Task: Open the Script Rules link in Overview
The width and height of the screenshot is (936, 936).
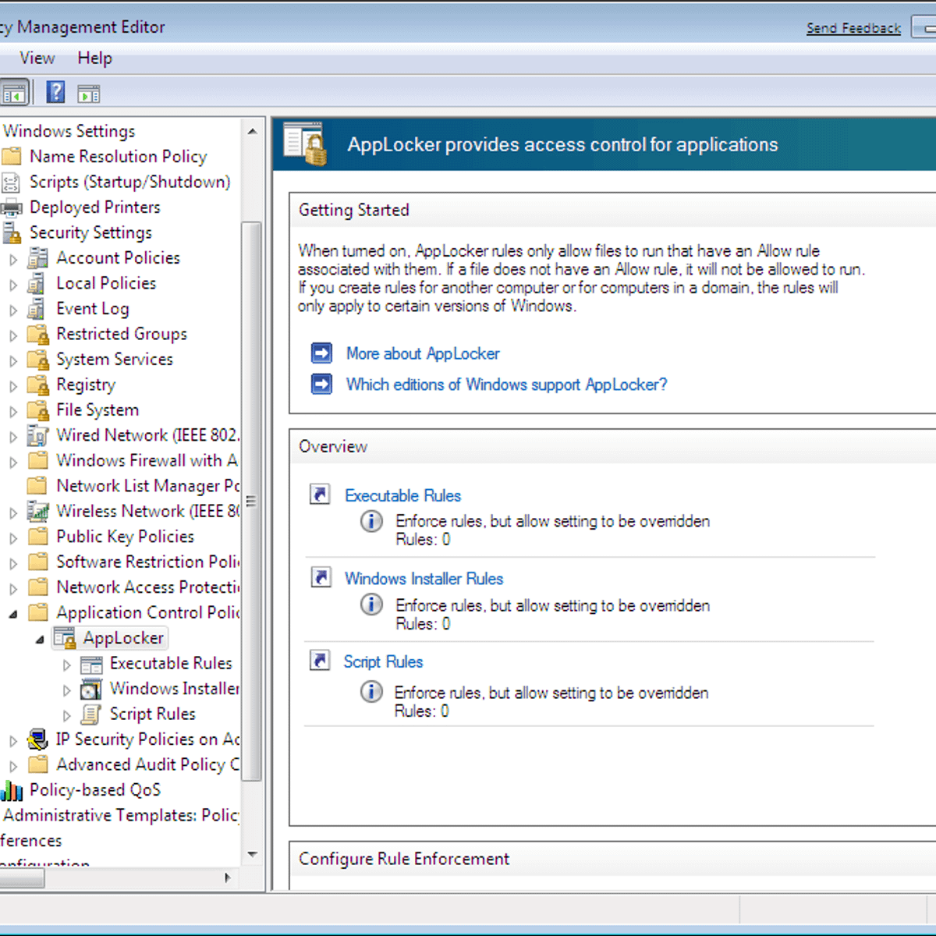Action: 383,661
